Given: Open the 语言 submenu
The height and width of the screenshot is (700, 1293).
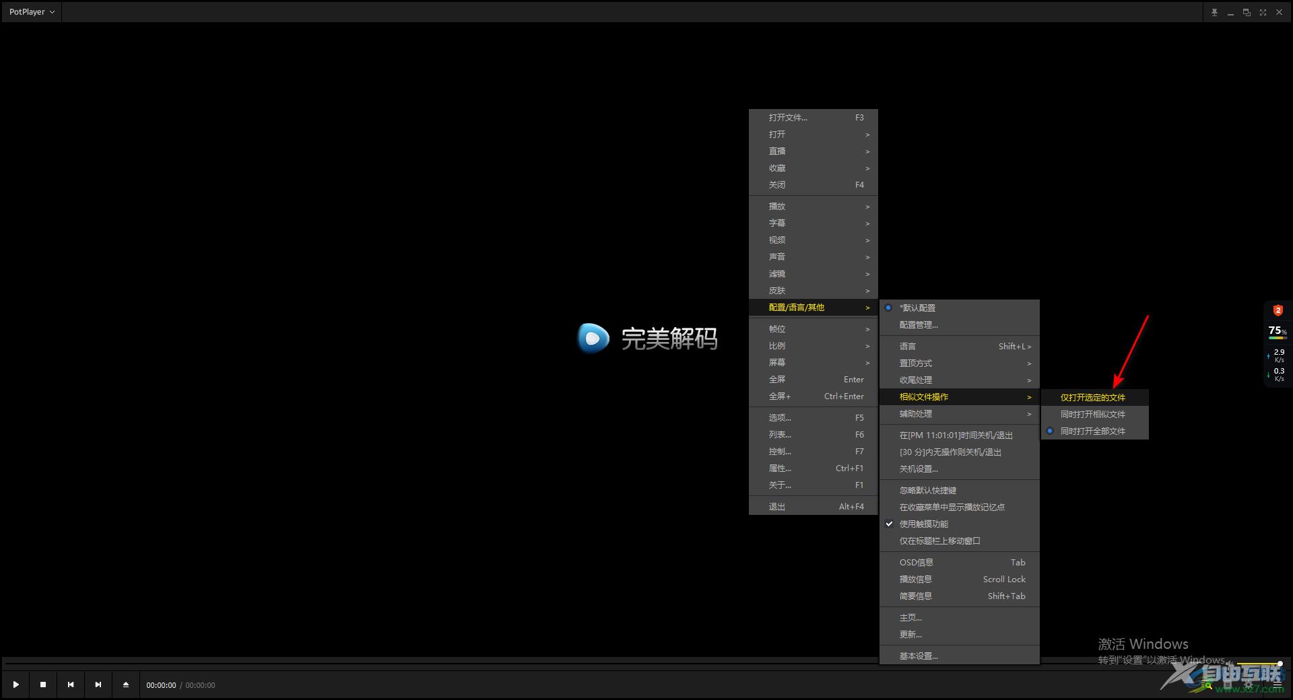Looking at the screenshot, I should click(x=960, y=346).
